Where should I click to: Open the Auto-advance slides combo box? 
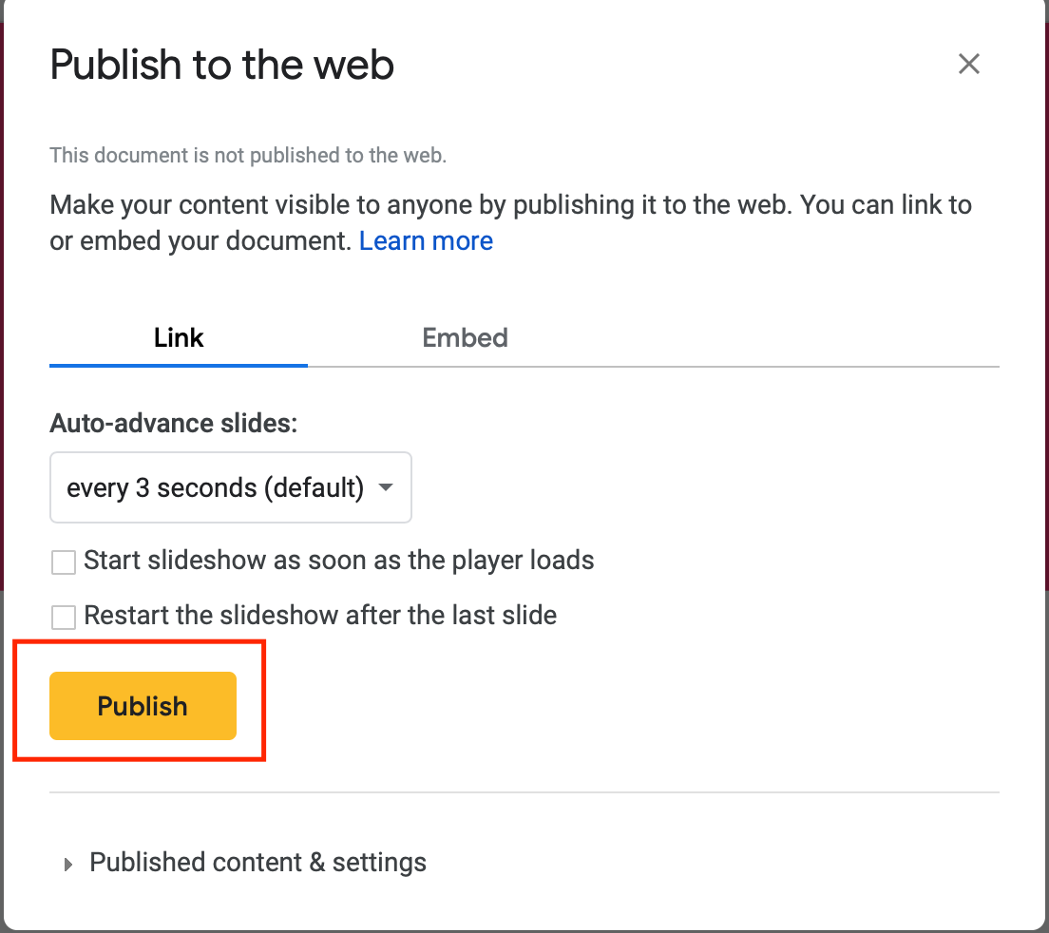230,487
